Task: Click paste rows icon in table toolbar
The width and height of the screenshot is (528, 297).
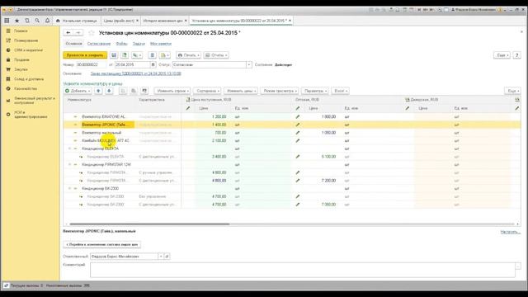Action: click(134, 91)
